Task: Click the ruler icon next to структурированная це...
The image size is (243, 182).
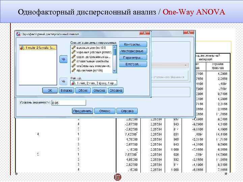Action: tap(74, 57)
